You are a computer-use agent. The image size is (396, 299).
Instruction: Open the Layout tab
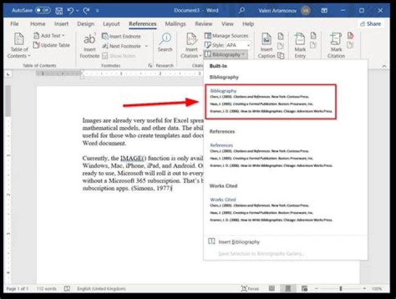point(111,24)
